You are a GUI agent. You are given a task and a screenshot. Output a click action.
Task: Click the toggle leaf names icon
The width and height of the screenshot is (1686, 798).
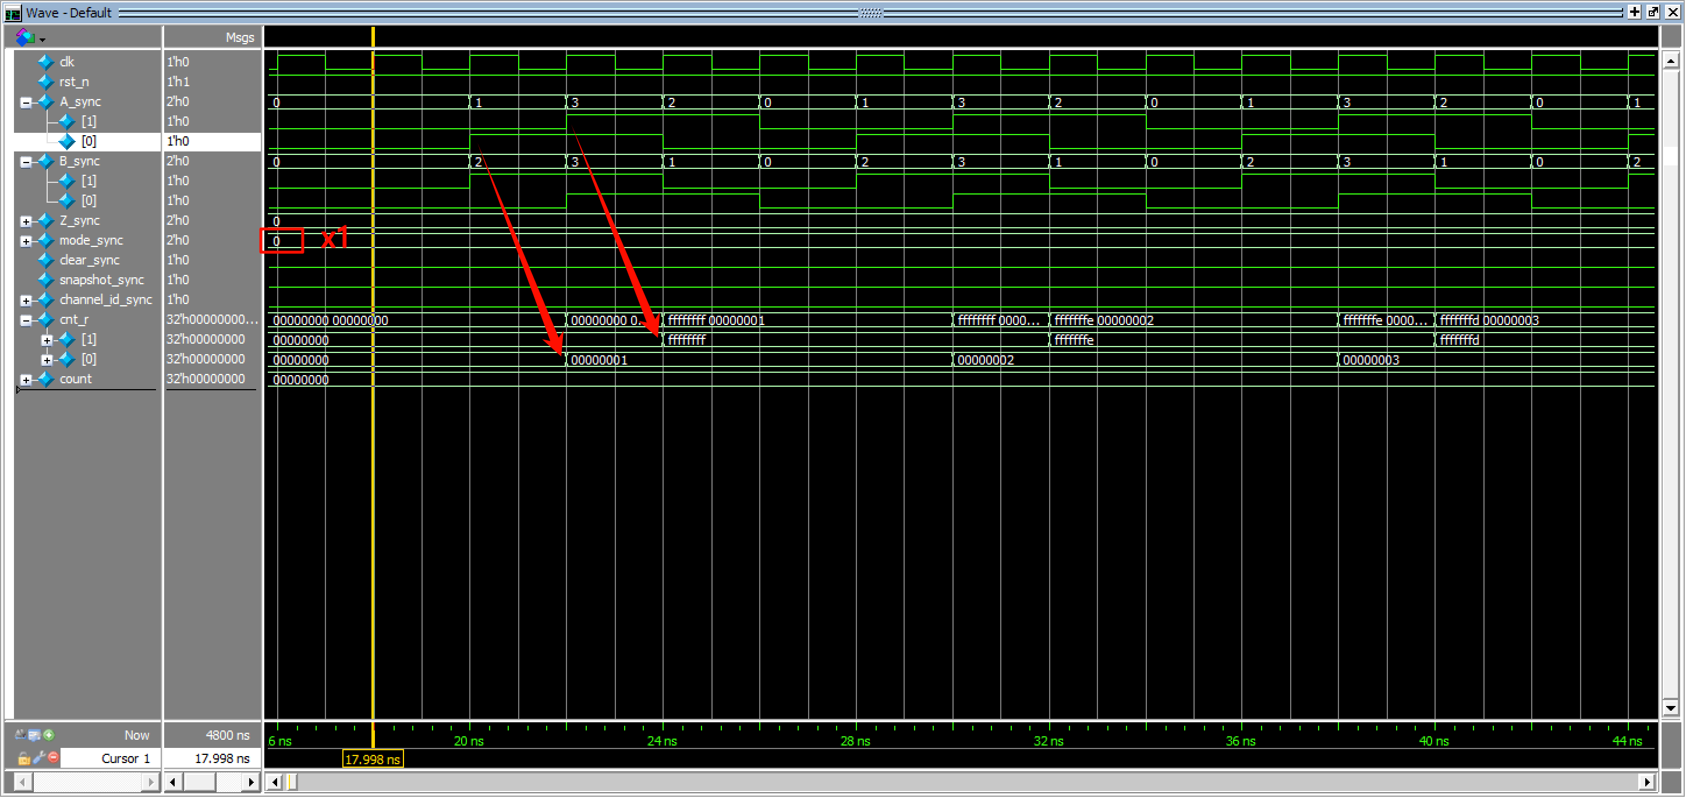pos(20,736)
